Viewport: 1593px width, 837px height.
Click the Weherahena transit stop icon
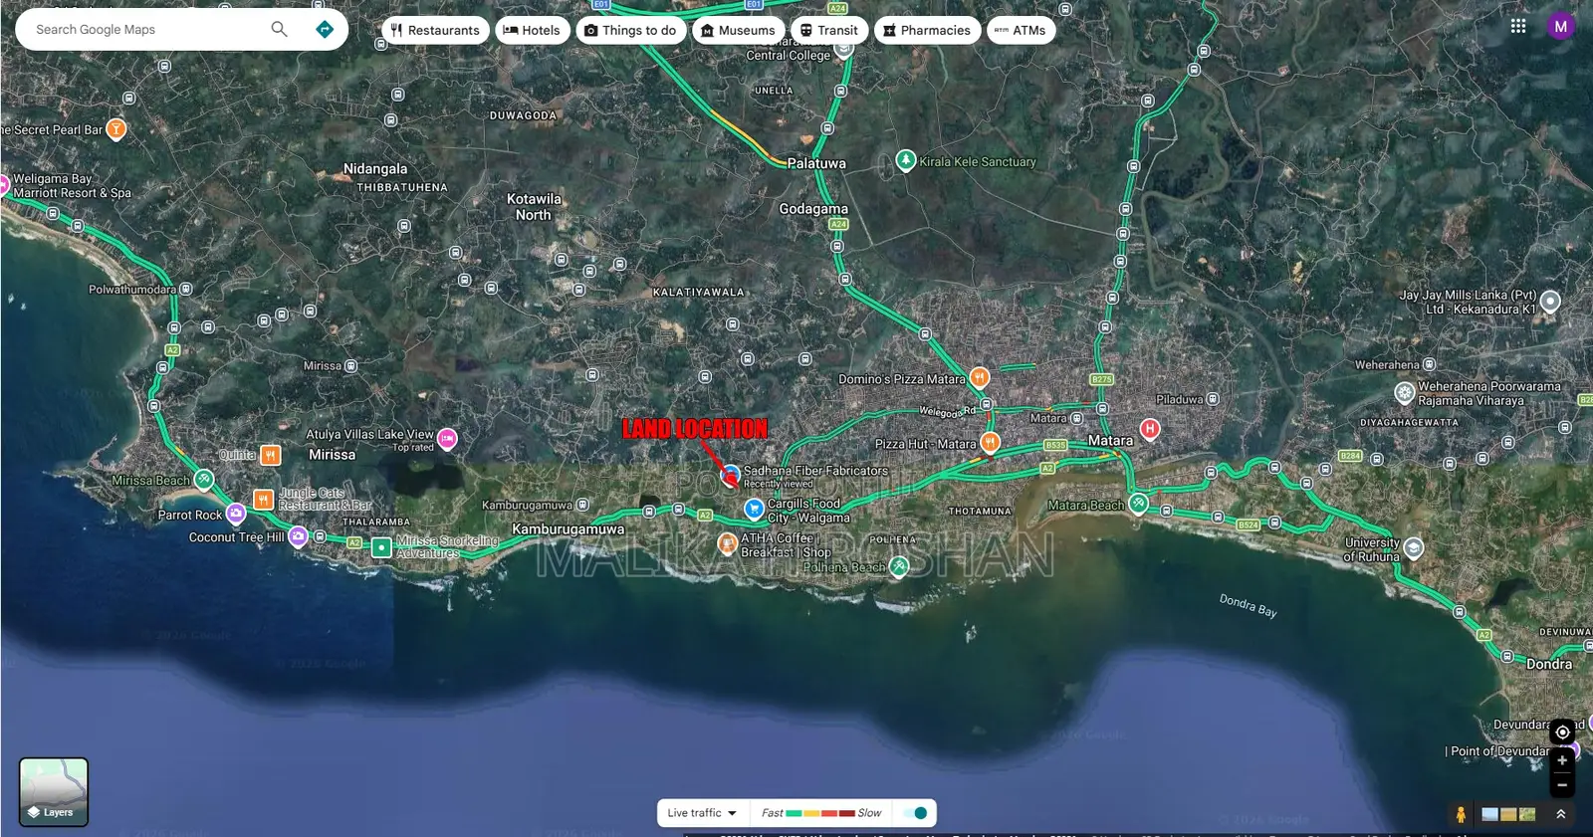[1430, 364]
